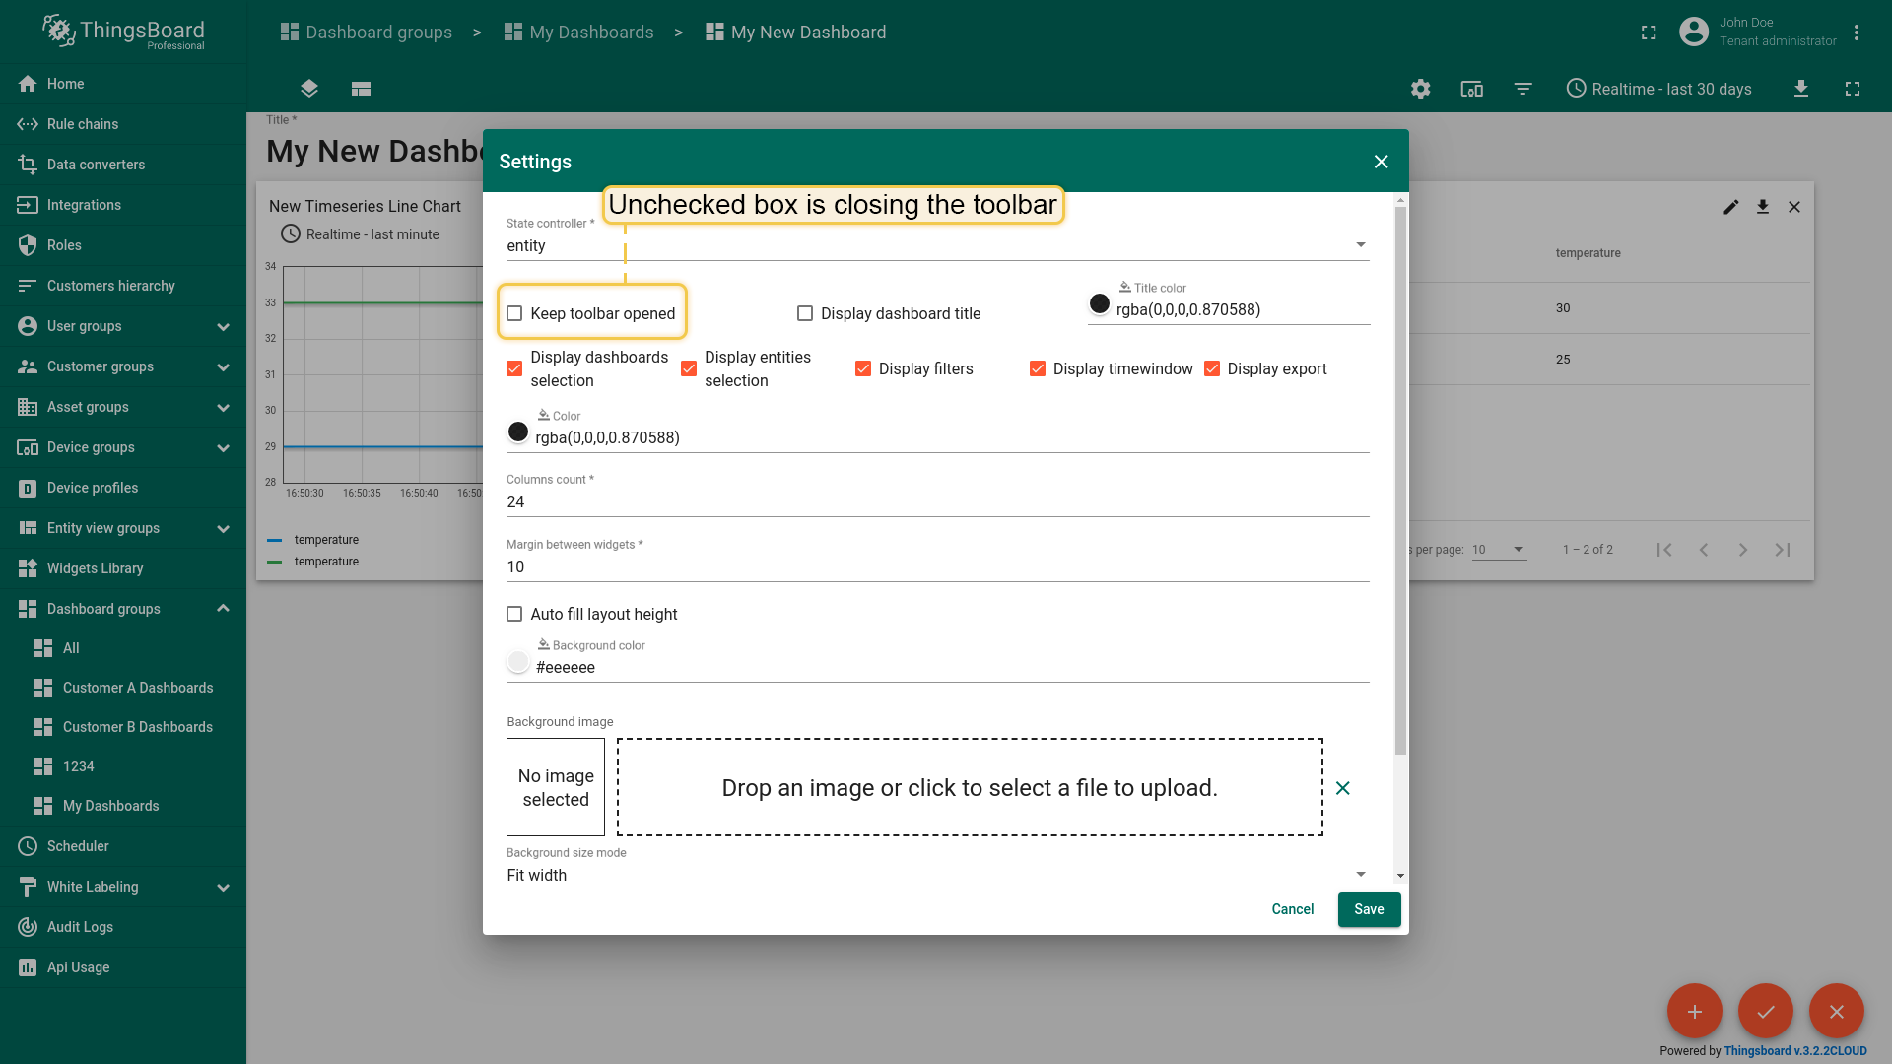Uncheck Display entities selection
Viewport: 1892px width, 1064px height.
coord(689,368)
